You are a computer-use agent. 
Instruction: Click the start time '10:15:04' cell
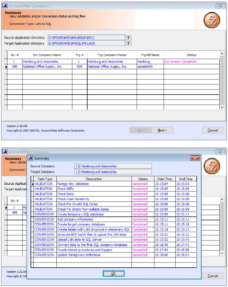point(165,184)
